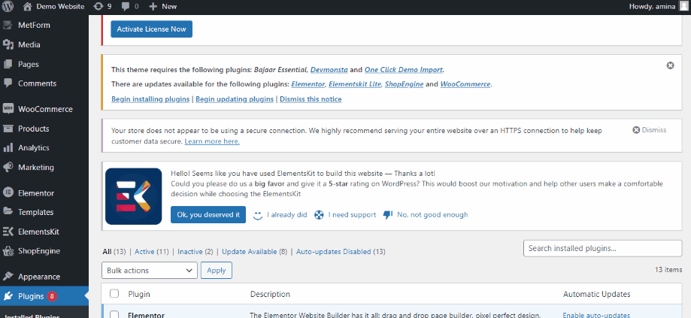This screenshot has height=318, width=691.
Task: Open Begin installing plugins link
Action: click(150, 99)
